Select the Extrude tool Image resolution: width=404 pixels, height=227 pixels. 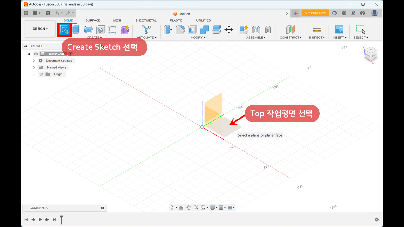tap(76, 30)
